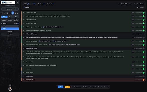Open the Pinned 22 list
147x92 pixels.
(50, 4)
